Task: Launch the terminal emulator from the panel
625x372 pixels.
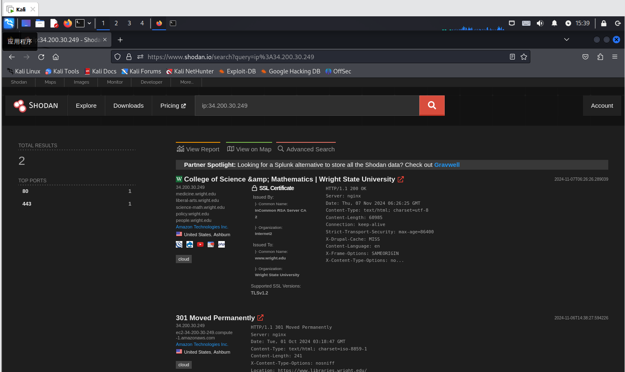Action: click(80, 23)
